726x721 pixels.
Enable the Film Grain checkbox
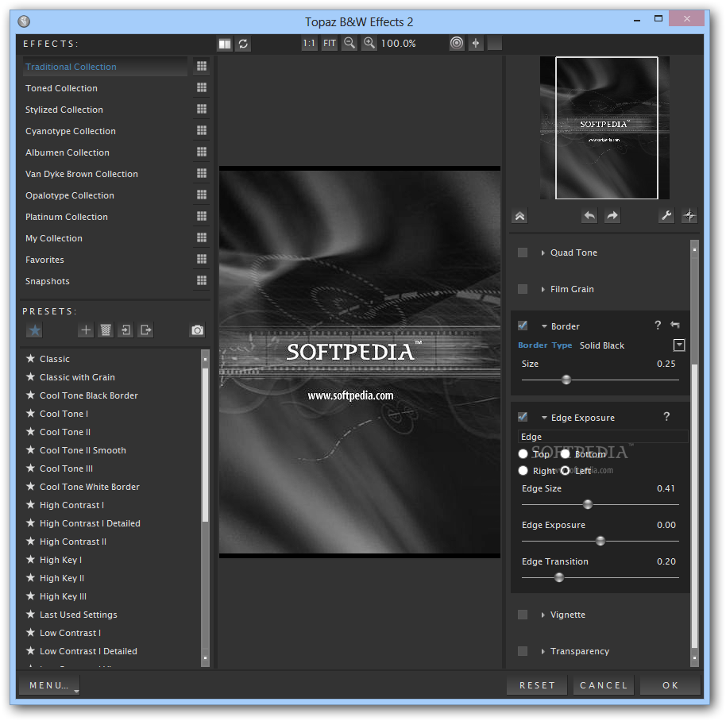523,289
